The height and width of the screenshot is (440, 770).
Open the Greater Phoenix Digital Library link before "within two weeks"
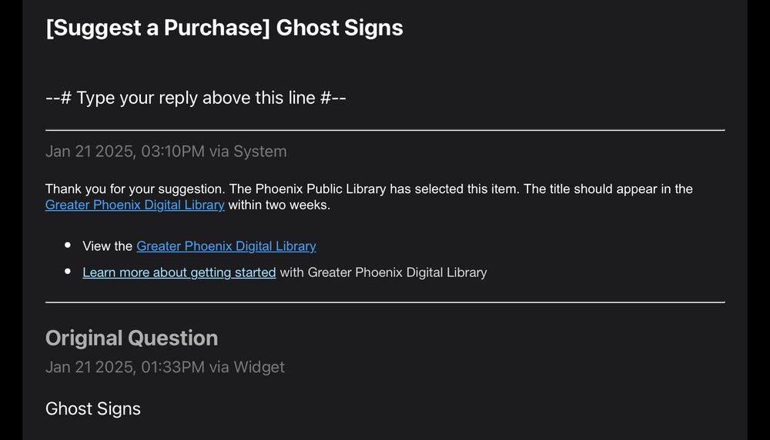[135, 205]
